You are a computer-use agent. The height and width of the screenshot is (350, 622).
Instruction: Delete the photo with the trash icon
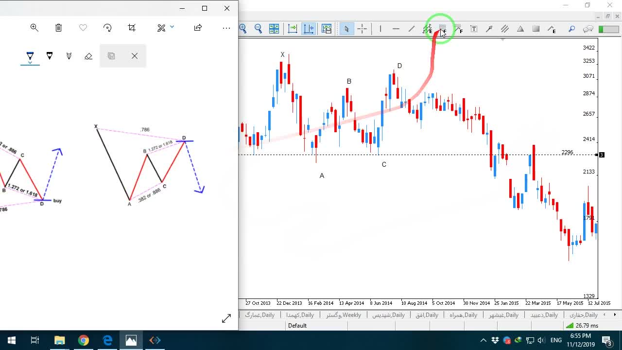59,28
